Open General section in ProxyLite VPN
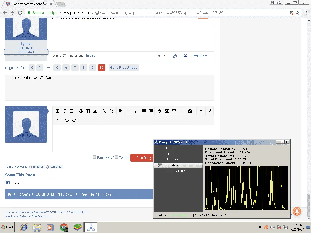The height and width of the screenshot is (233, 311). pyautogui.click(x=170, y=148)
